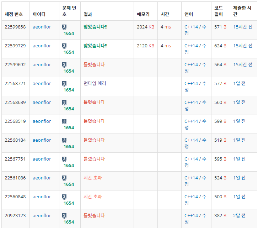Select submission number 20923123
Viewport: 258px width, 230px height.
[x=15, y=216]
